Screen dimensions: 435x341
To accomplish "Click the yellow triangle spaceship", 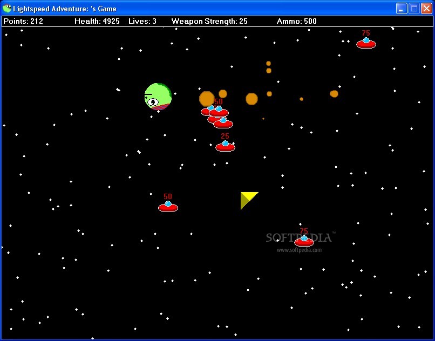I will pyautogui.click(x=249, y=201).
